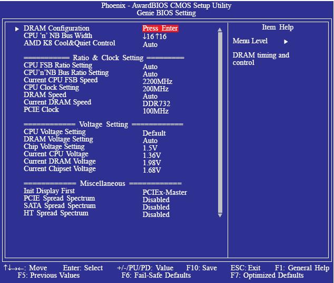The image size is (334, 283).
Task: Click the arrow beside DRAM Configuration
Action: 17,29
